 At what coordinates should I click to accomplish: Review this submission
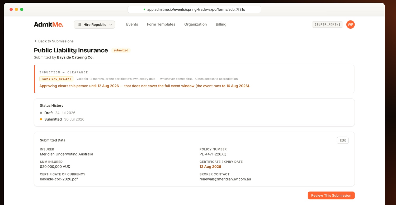(331, 195)
